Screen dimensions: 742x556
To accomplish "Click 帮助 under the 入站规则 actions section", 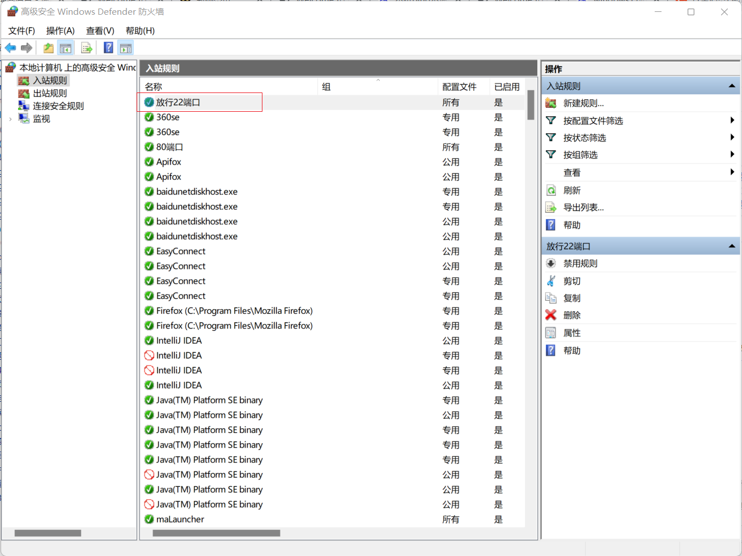I will pos(572,225).
